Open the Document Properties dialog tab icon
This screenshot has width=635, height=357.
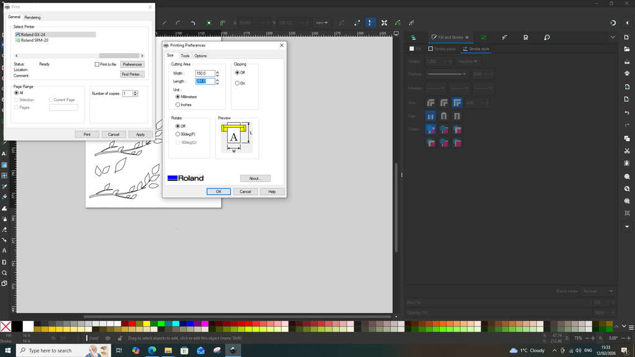pyautogui.click(x=526, y=37)
